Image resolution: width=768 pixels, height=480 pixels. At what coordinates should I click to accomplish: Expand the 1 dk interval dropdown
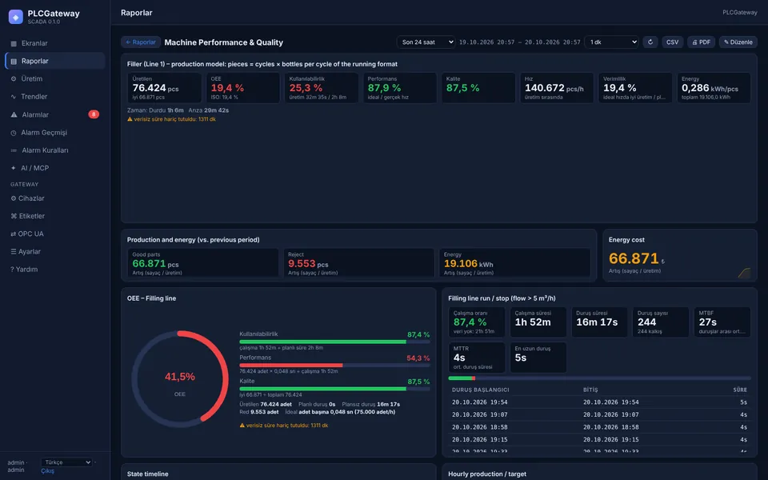[x=611, y=42]
